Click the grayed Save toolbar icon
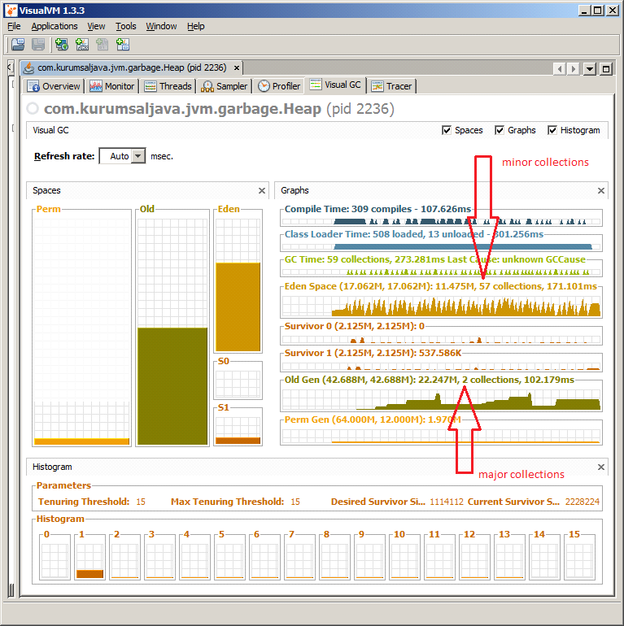The image size is (624, 626). click(x=38, y=45)
